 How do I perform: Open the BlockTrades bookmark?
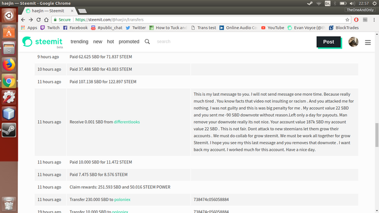[x=343, y=28]
